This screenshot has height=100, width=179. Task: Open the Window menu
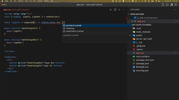pos(46,1)
